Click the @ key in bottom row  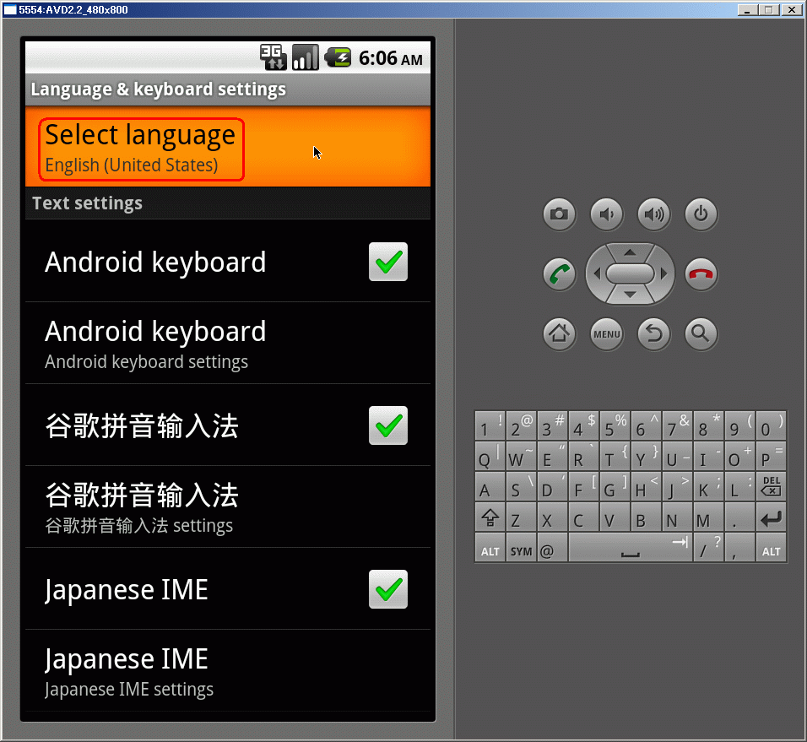pos(552,548)
